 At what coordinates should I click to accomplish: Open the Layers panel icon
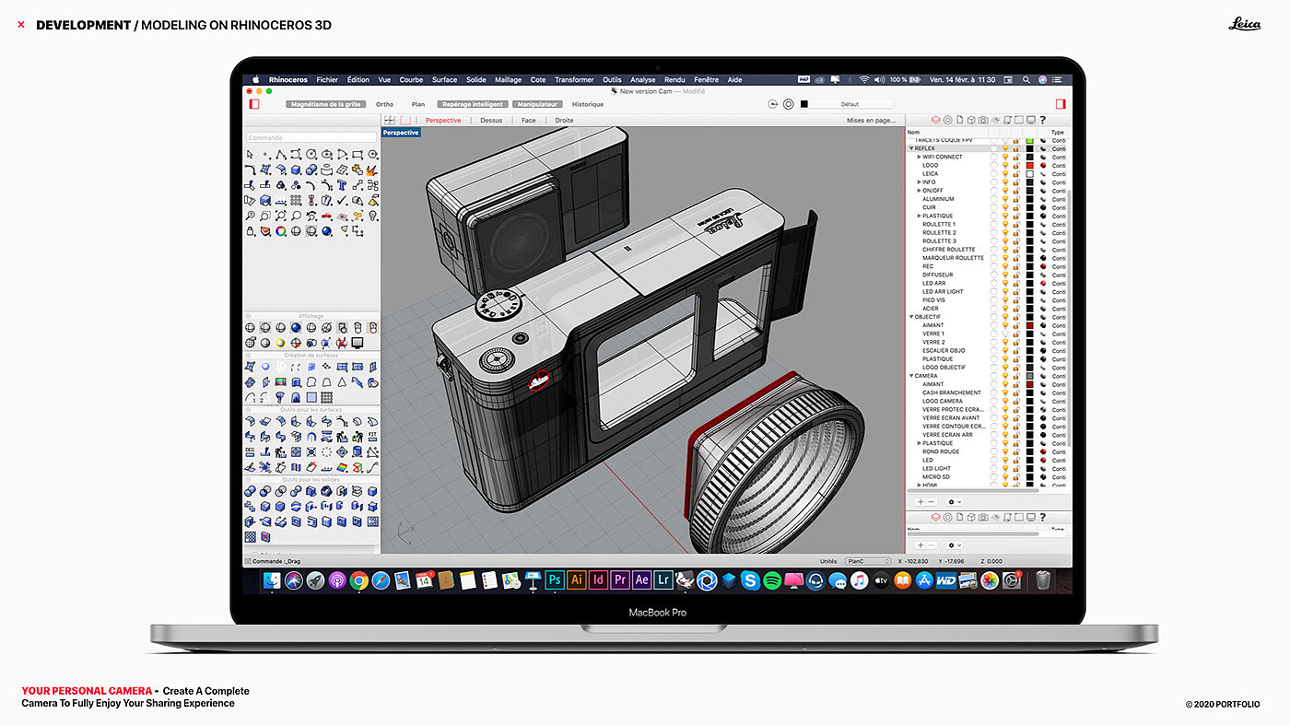(935, 120)
